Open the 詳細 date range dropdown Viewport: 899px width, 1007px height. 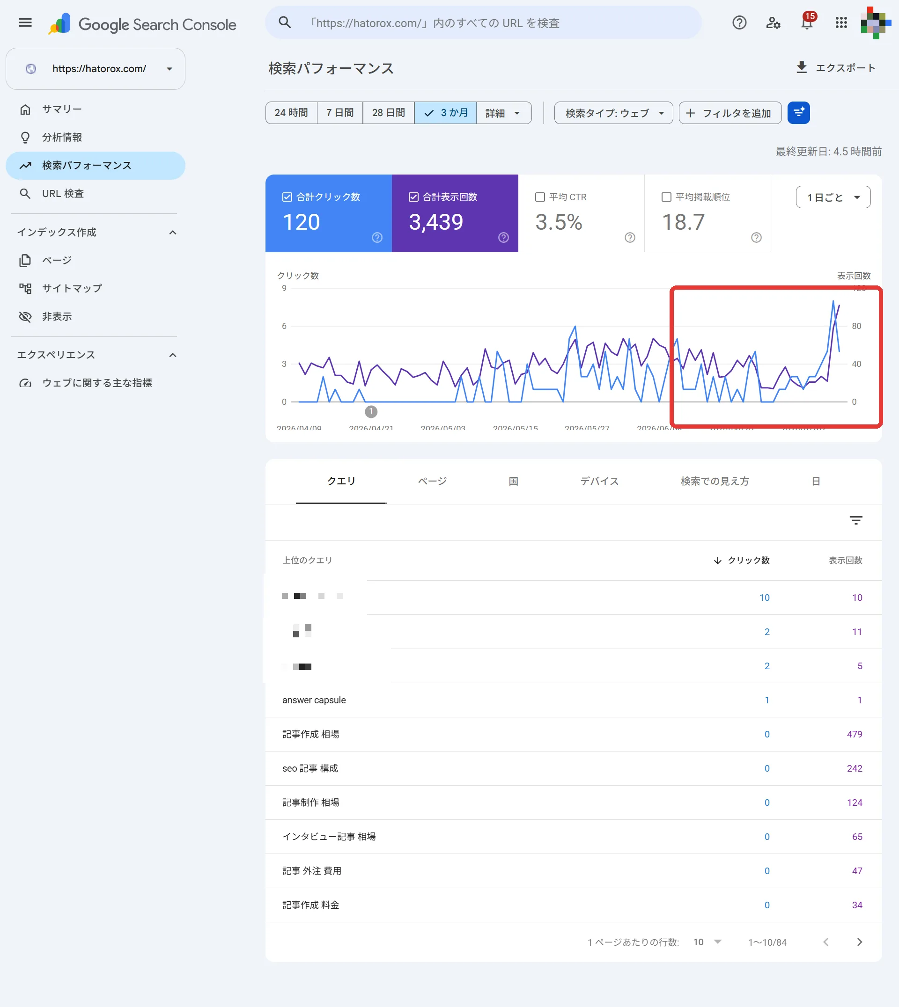pyautogui.click(x=504, y=113)
